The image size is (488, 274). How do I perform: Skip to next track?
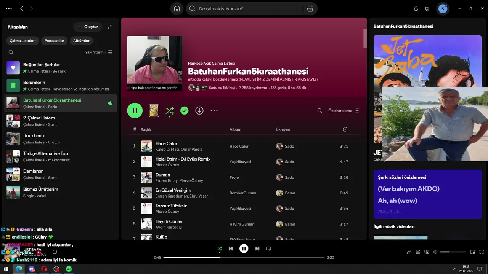coord(257,249)
